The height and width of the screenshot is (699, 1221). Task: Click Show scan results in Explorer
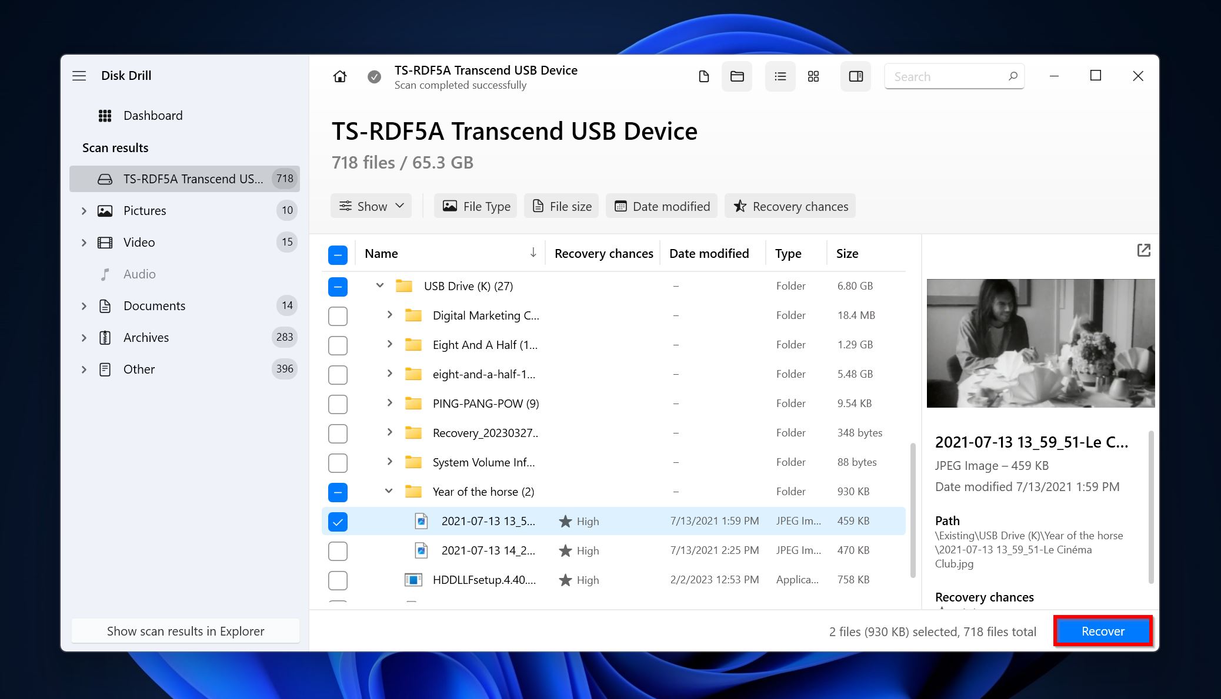[185, 631]
